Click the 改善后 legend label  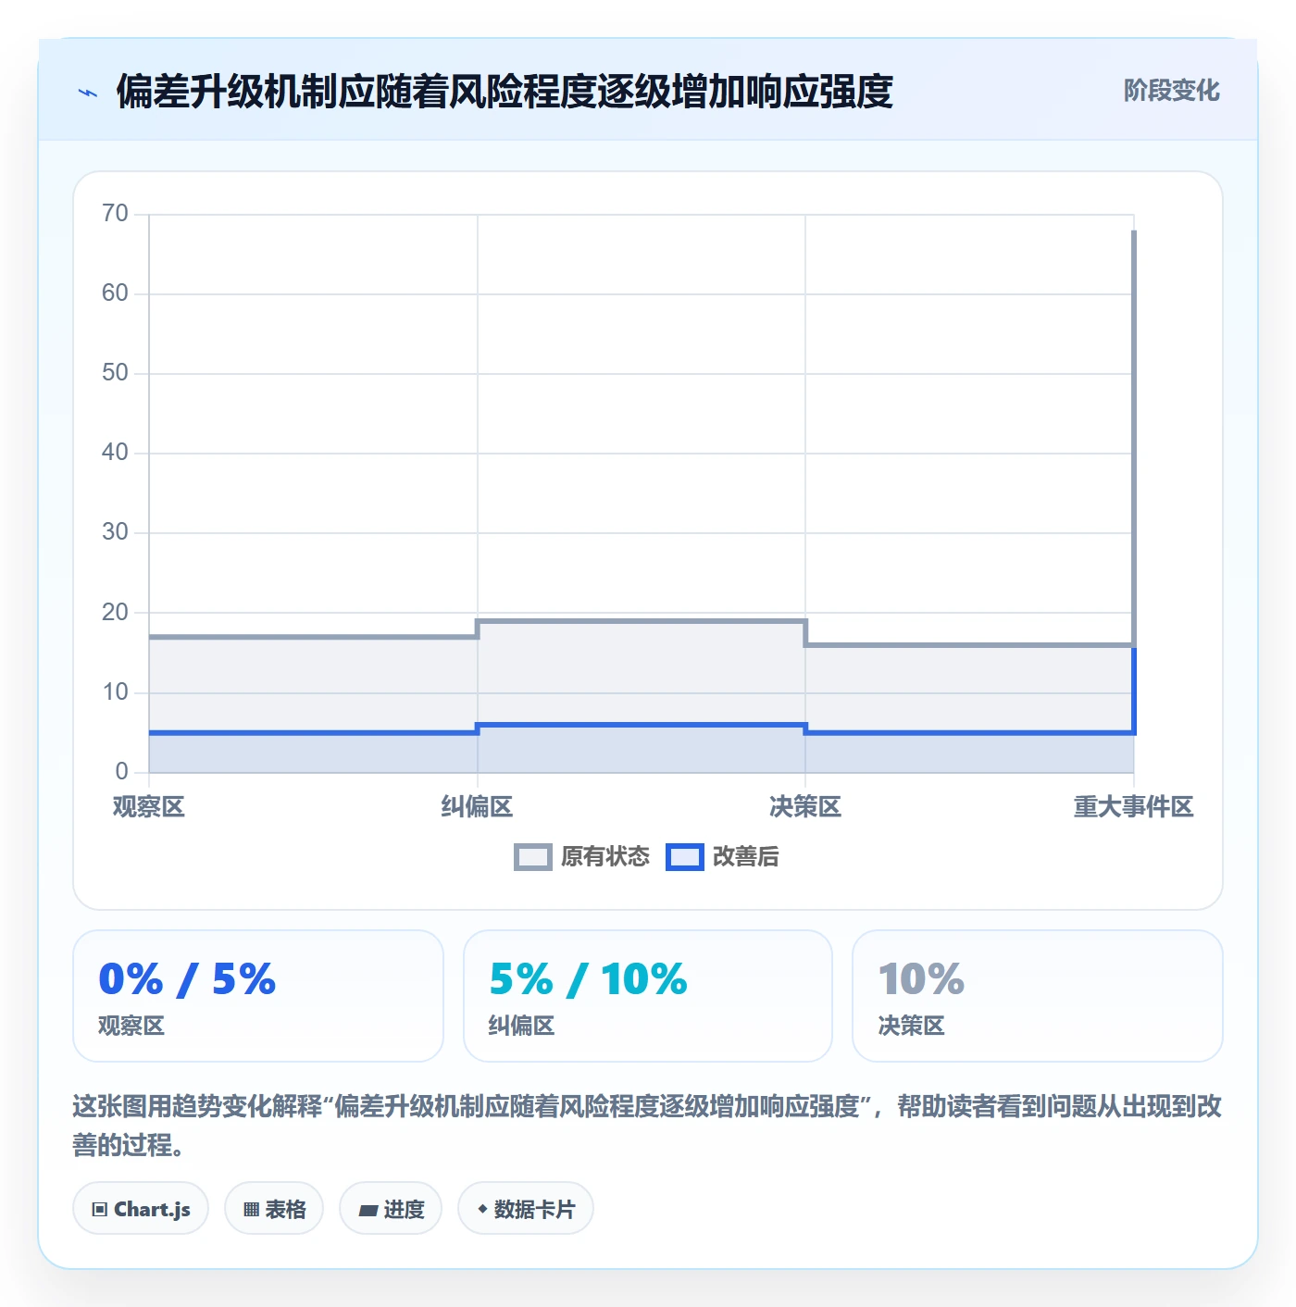[746, 857]
